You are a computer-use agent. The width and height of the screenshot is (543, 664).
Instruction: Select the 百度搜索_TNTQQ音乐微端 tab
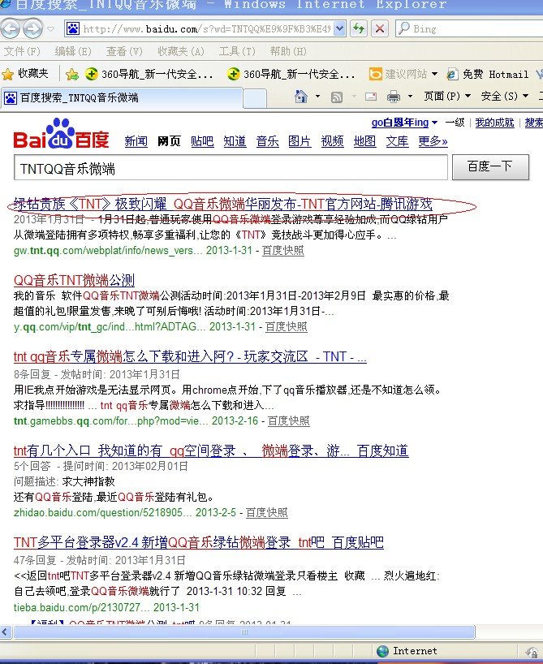click(x=122, y=98)
